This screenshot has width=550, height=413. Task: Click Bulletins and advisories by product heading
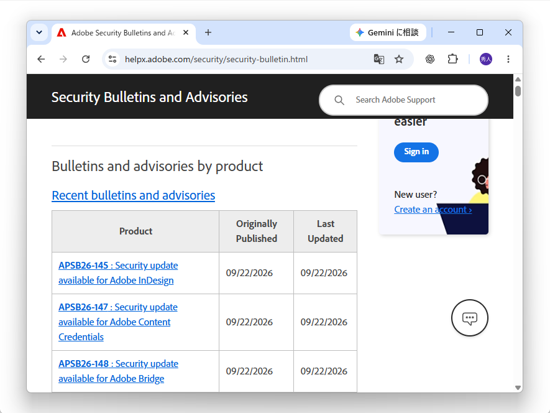click(157, 166)
